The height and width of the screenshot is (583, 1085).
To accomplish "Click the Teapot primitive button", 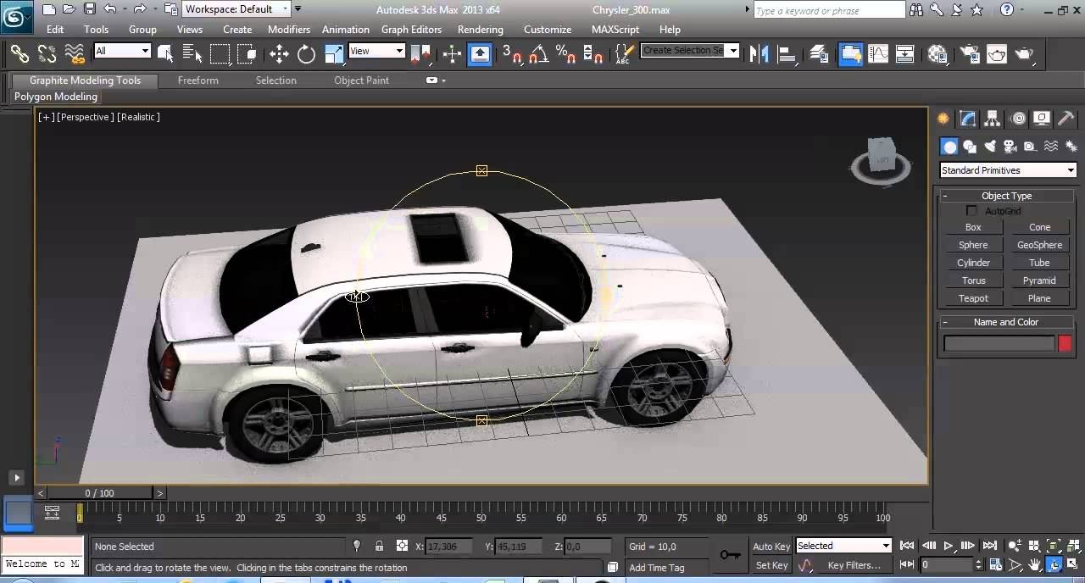I will click(973, 298).
